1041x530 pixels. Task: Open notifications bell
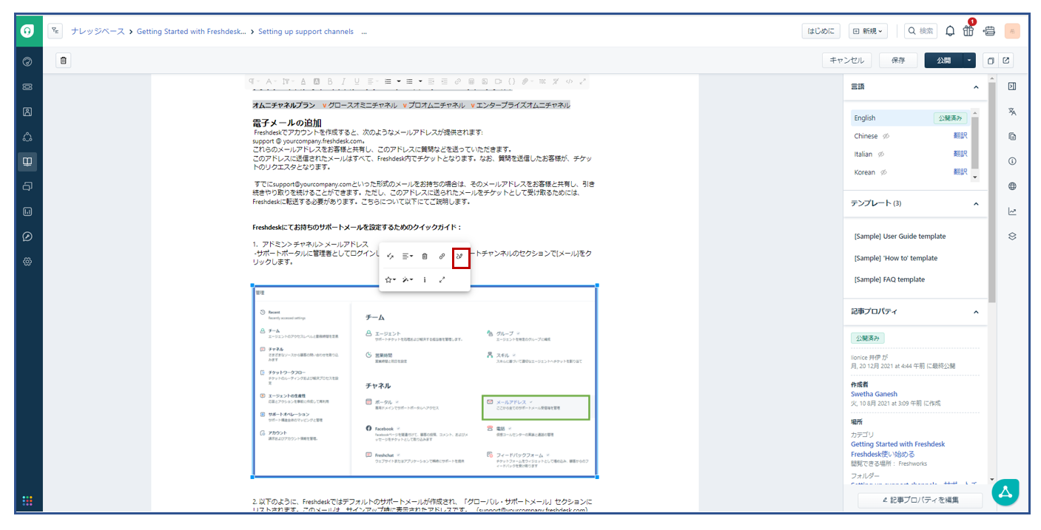coord(950,31)
